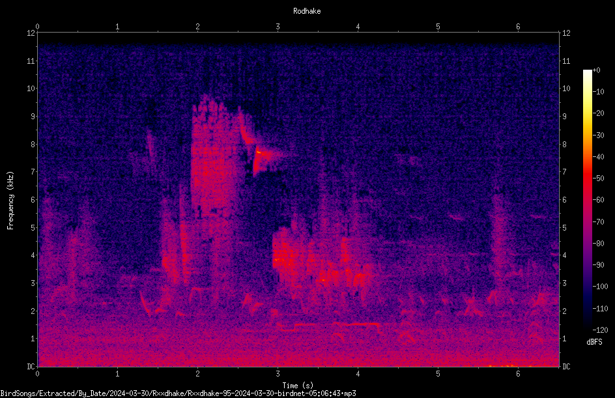615x398 pixels.
Task: Click the Frequency (kHz) axis label
Action: [x=10, y=201]
